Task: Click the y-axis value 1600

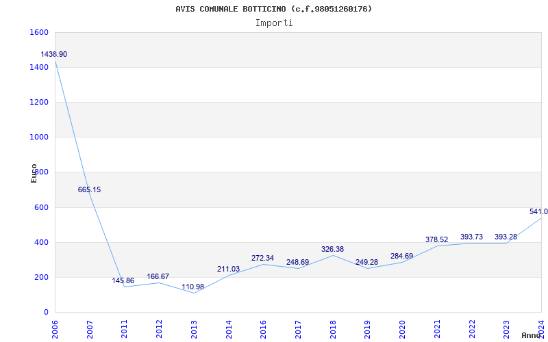Action: coord(40,32)
